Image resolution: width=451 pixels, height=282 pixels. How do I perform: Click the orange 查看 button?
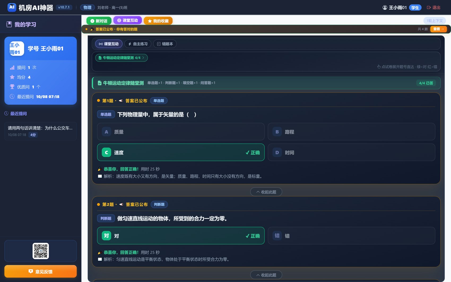pyautogui.click(x=439, y=29)
